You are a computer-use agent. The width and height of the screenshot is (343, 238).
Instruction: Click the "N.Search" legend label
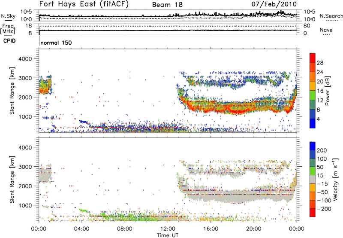click(x=331, y=16)
